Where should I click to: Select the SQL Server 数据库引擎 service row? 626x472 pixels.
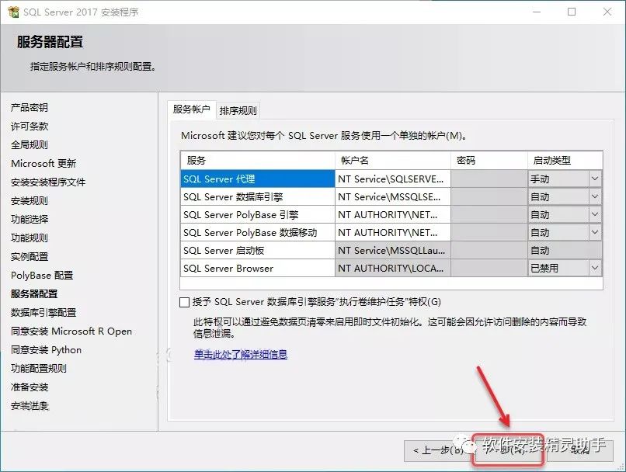click(x=258, y=196)
